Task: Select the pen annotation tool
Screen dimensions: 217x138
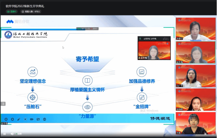Action: 19,119
